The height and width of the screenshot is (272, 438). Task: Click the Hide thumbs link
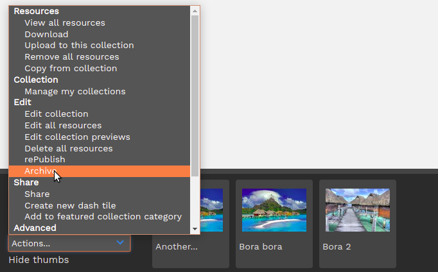coord(39,260)
